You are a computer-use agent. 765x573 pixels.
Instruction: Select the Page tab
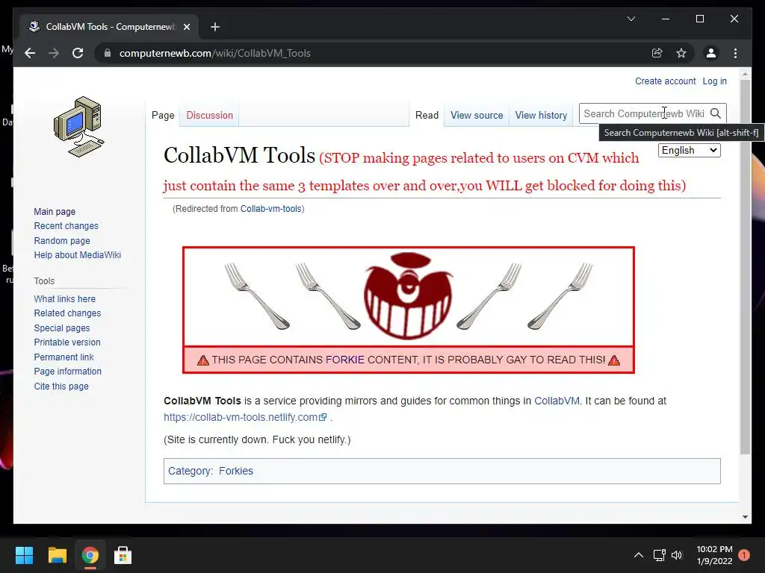(x=162, y=116)
